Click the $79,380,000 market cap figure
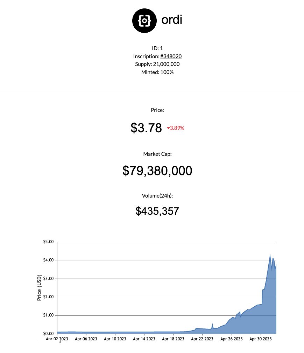This screenshot has height=353, width=304. pyautogui.click(x=157, y=171)
